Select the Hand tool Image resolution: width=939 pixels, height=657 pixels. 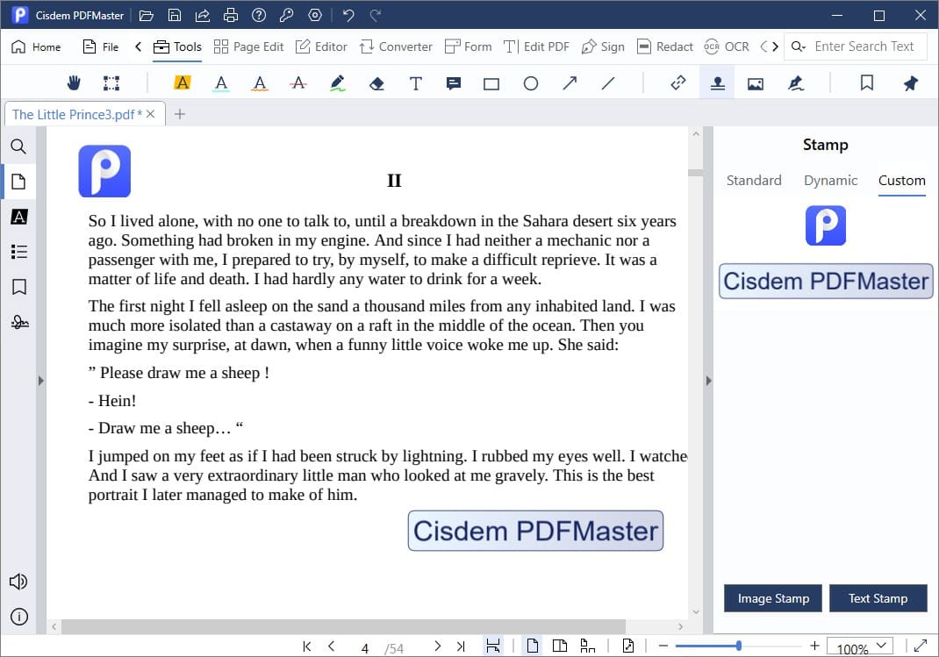74,82
